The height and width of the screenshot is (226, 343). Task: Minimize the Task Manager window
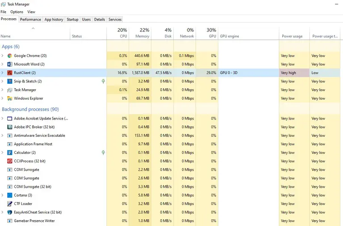pyautogui.click(x=337, y=4)
